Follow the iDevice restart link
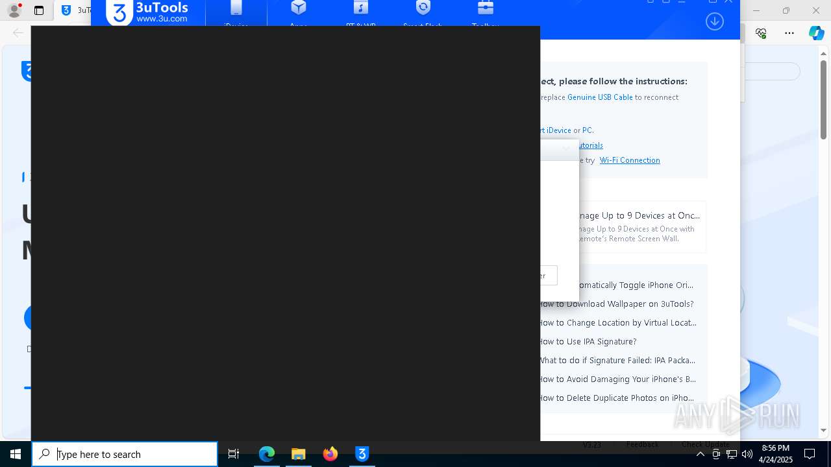831x467 pixels. tap(556, 130)
